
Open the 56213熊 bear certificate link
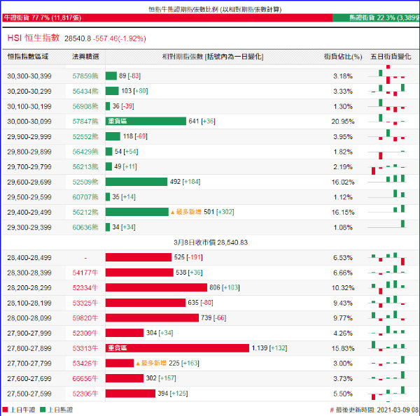pyautogui.click(x=85, y=167)
